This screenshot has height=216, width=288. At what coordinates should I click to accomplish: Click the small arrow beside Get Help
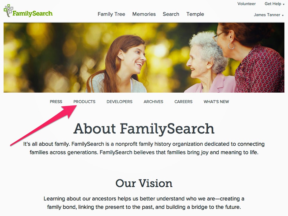(284, 4)
